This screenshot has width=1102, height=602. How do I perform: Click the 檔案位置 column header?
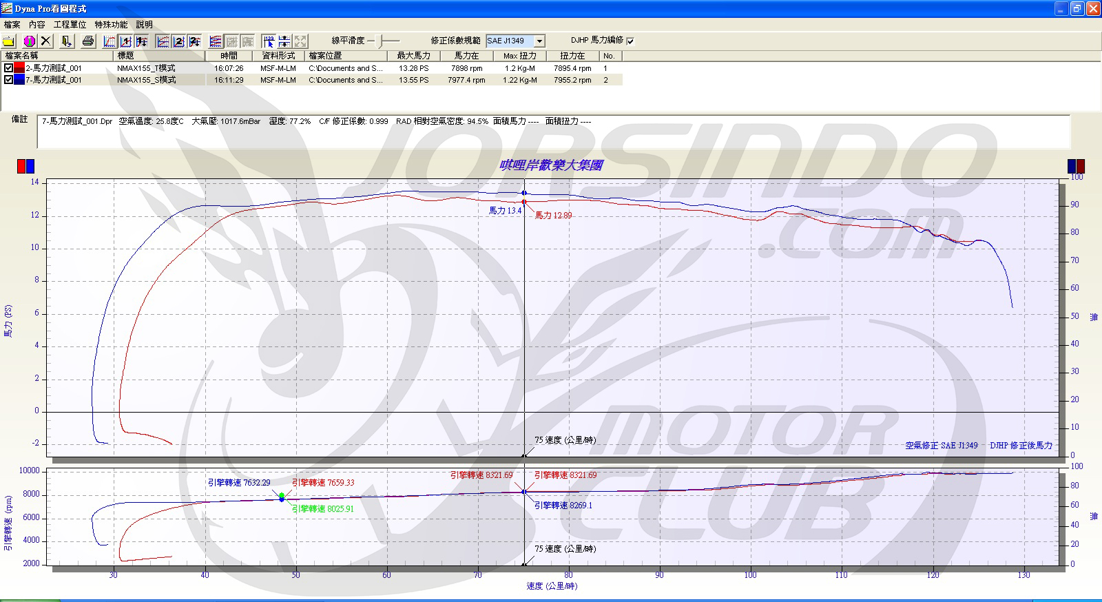coord(346,56)
